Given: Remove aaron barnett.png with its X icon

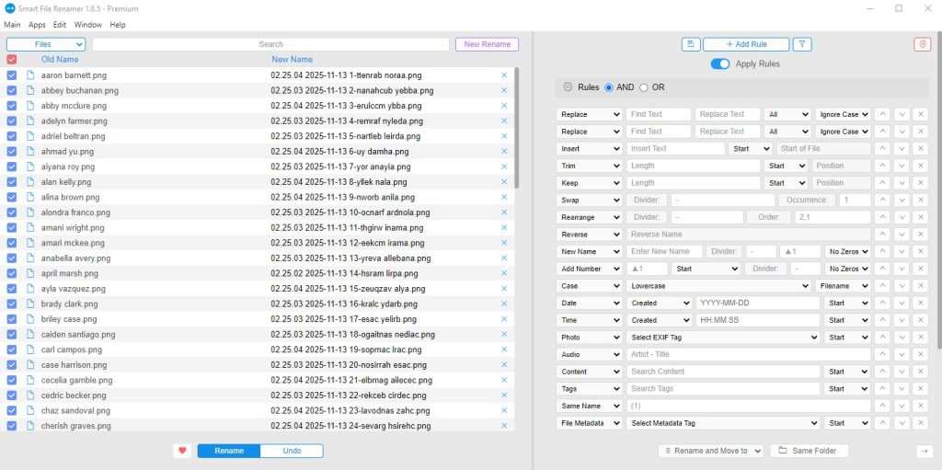Looking at the screenshot, I should click(x=504, y=75).
